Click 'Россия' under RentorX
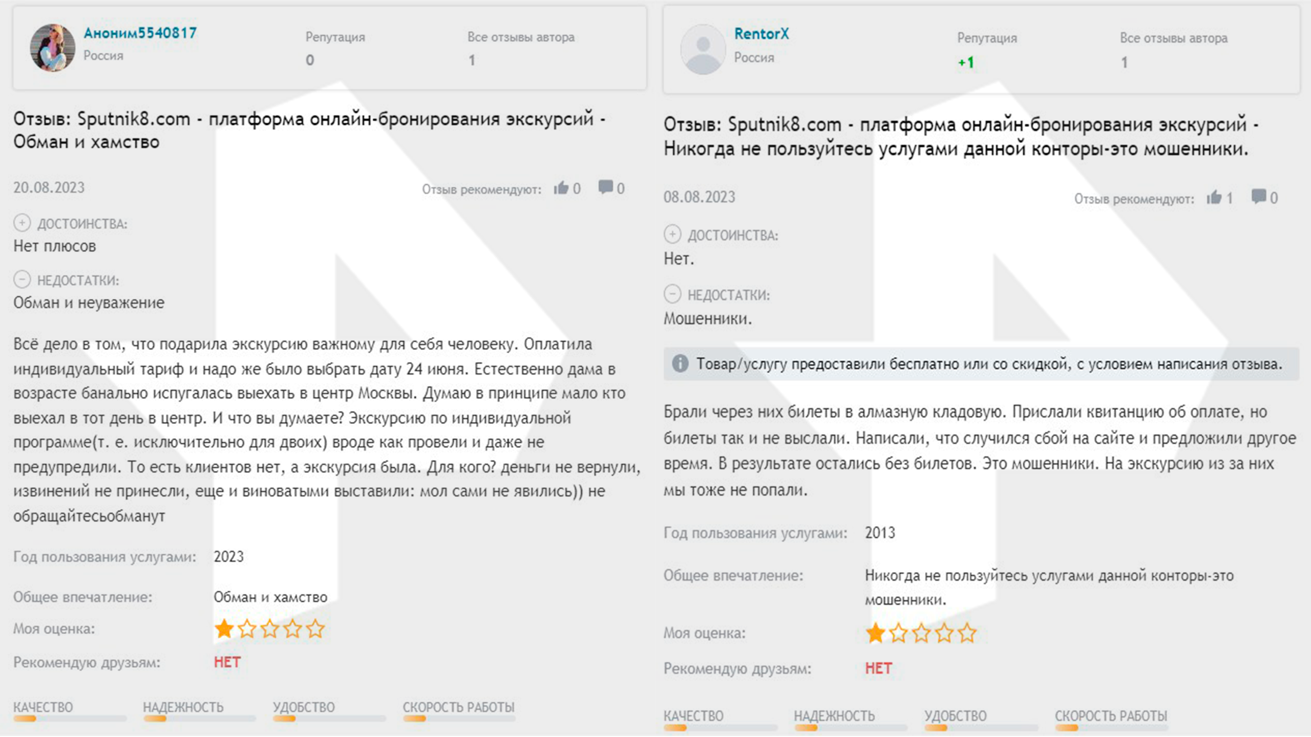The width and height of the screenshot is (1311, 737). click(754, 57)
